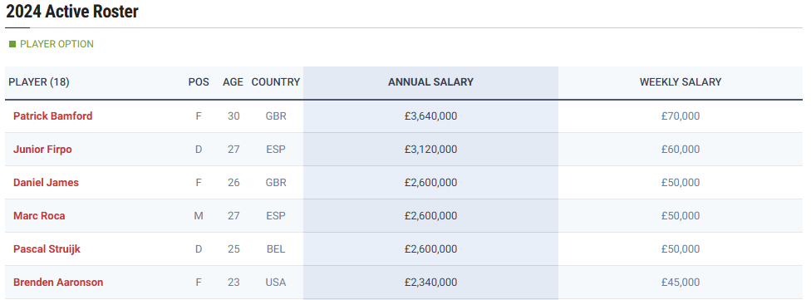Sort table by Annual Salary column
The height and width of the screenshot is (300, 811).
click(x=430, y=82)
